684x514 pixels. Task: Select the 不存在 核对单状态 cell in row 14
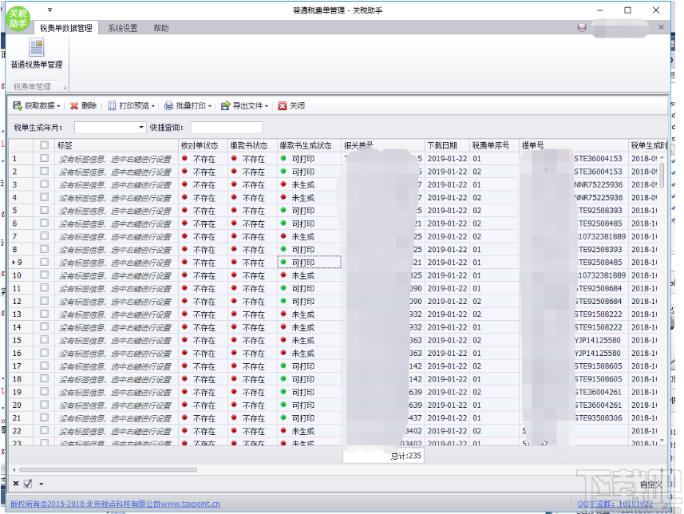[204, 327]
